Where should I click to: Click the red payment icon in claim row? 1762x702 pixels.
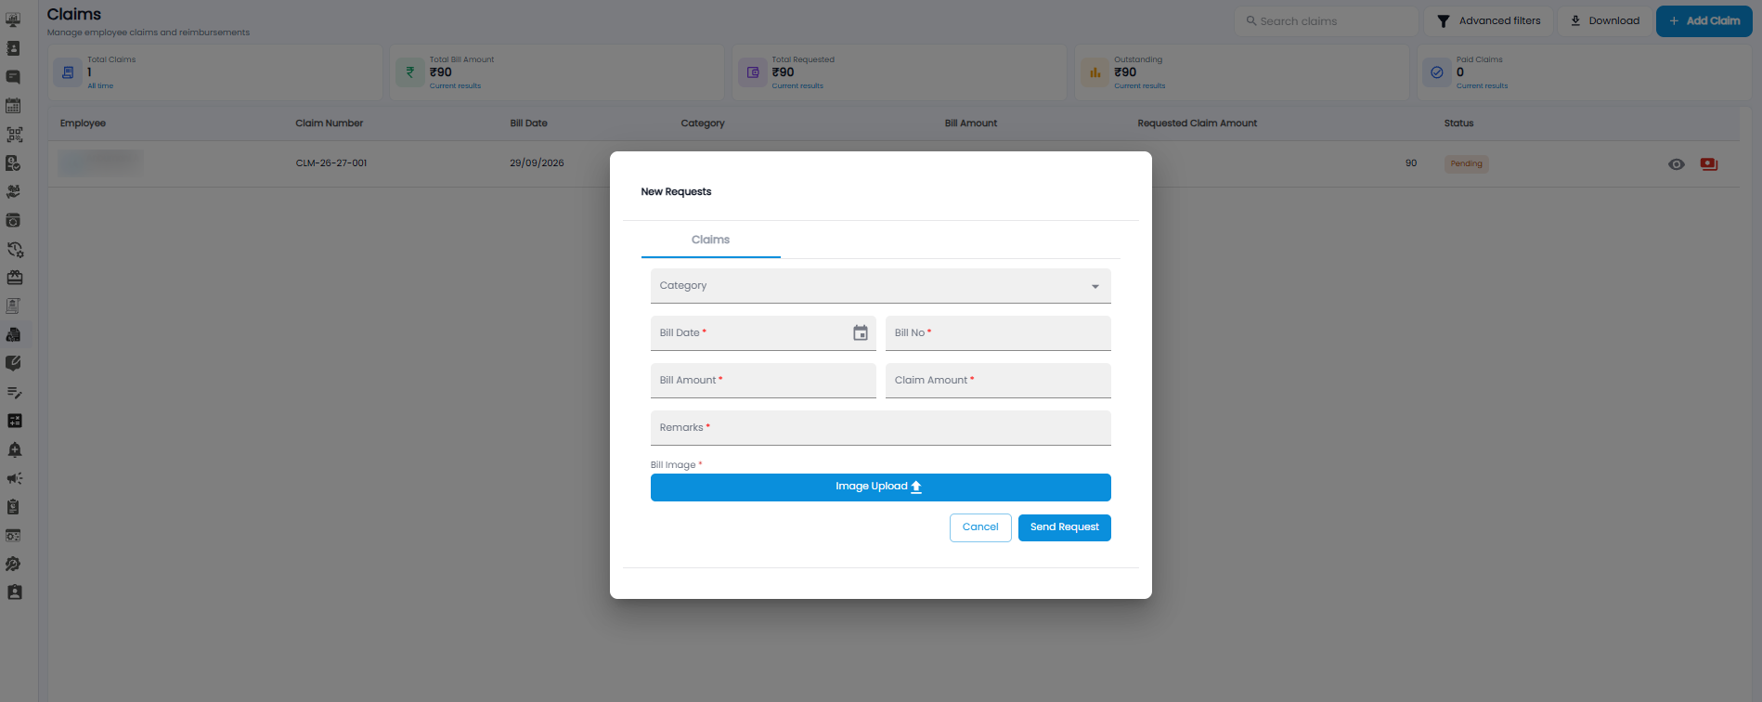pos(1709,164)
